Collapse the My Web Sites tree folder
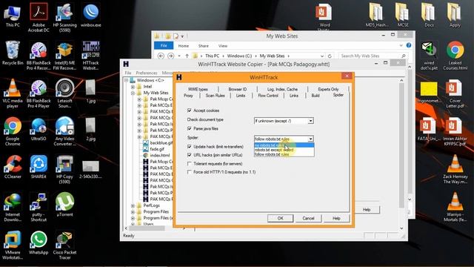474x267 pixels. (133, 93)
